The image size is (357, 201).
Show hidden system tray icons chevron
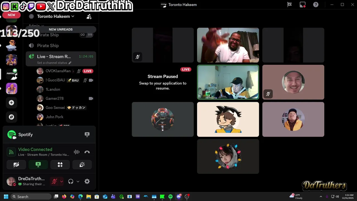pyautogui.click(x=321, y=197)
